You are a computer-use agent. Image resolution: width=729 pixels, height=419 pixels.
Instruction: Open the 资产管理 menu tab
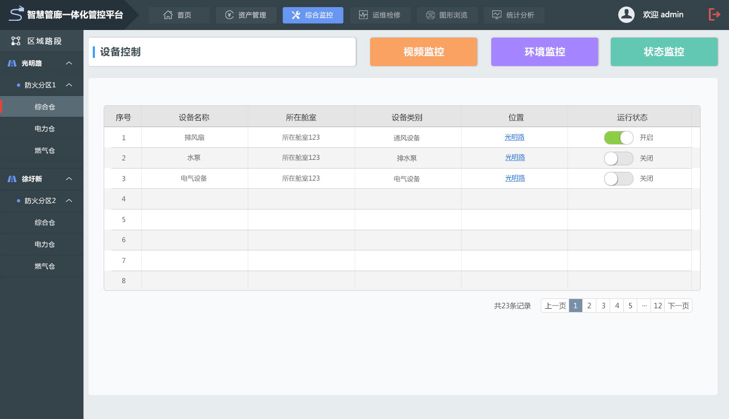[246, 15]
